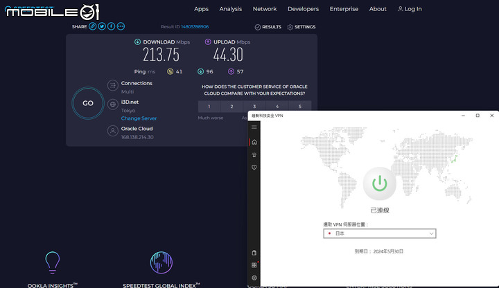This screenshot has height=288, width=499.
Task: Copy the share link icon
Action: pos(93,26)
